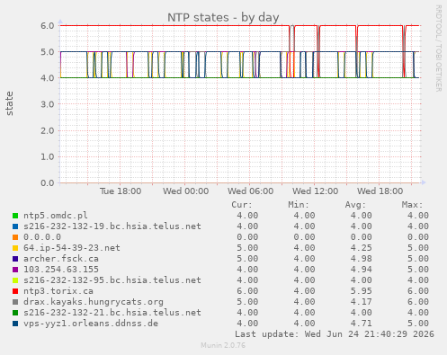447x355 pixels.
Task: Click drax.kayaks.hungrycats.org Max value 6.00
Action: point(418,302)
